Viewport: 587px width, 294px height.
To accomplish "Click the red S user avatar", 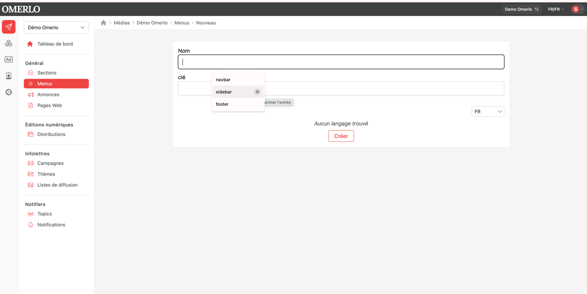I will click(576, 9).
